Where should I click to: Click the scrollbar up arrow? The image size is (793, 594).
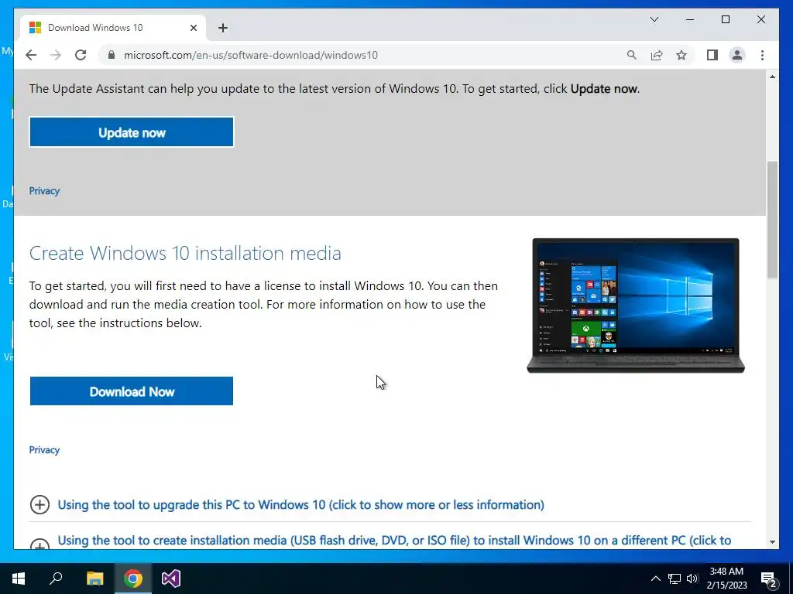(772, 77)
